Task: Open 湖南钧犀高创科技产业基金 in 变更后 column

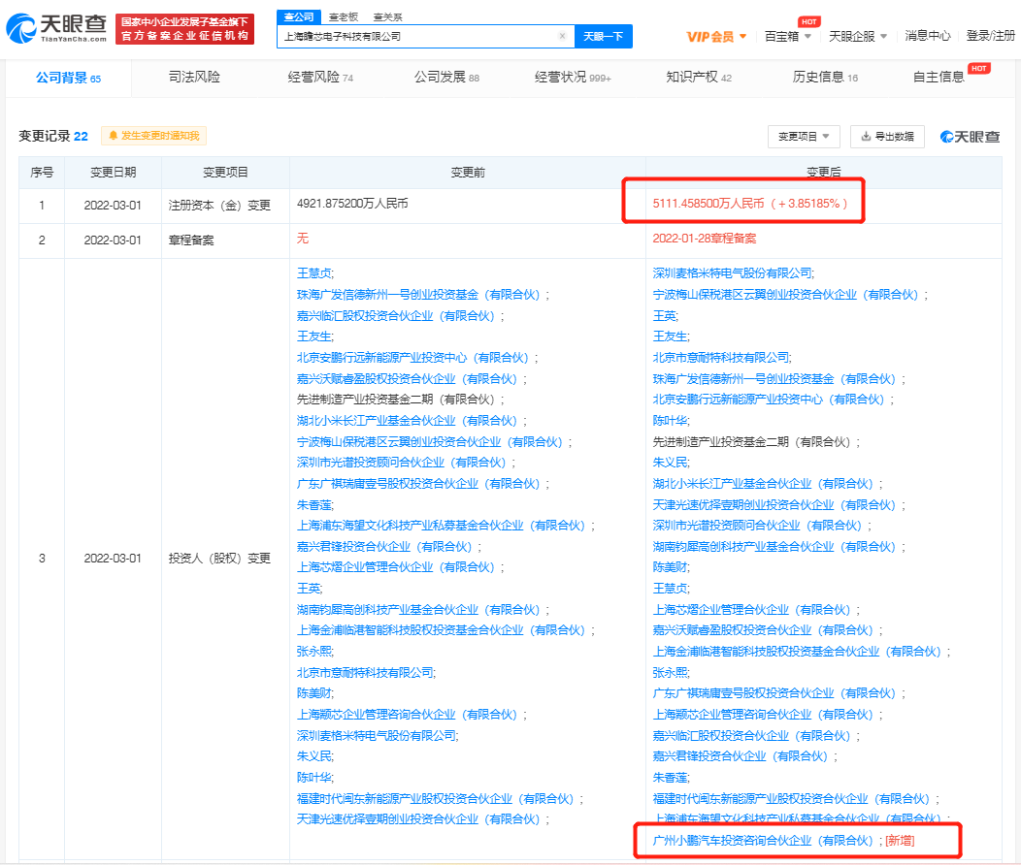Action: pos(774,547)
